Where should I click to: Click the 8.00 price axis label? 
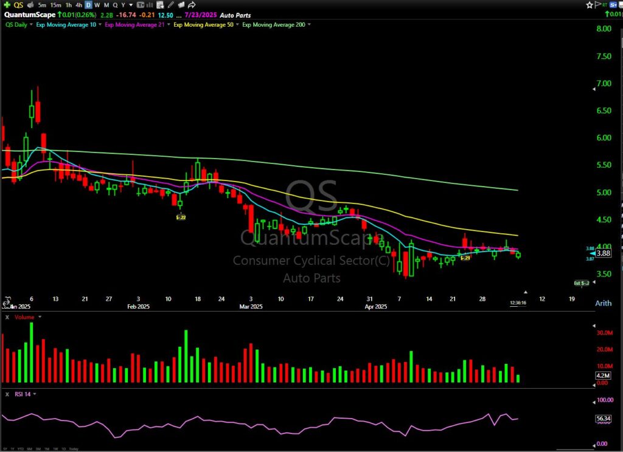coord(604,29)
